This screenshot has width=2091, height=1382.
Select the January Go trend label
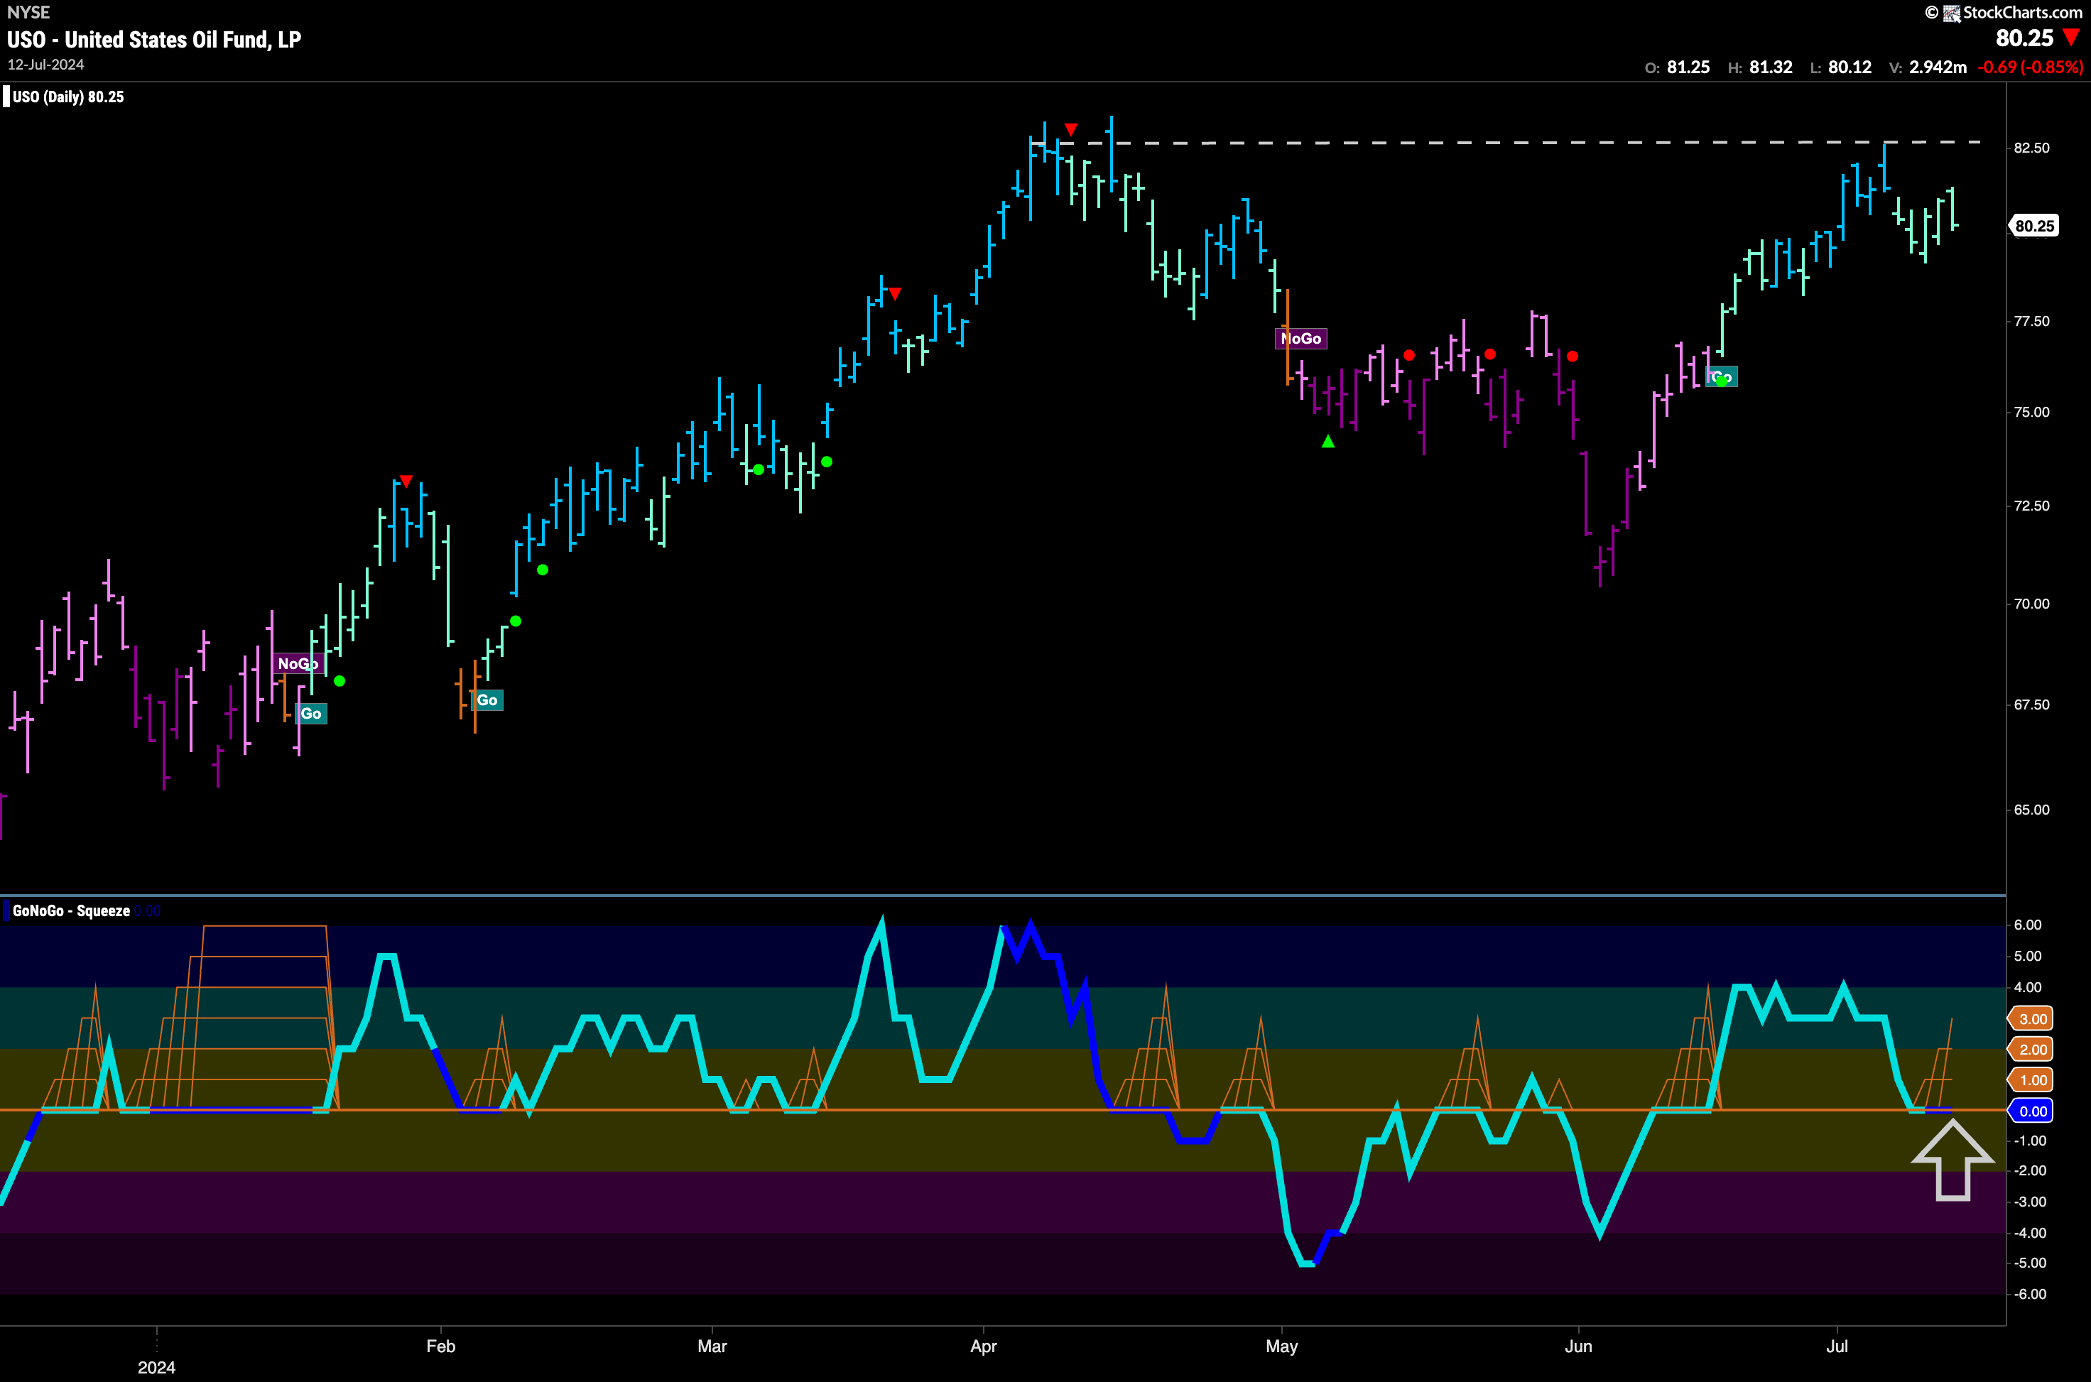pos(311,714)
